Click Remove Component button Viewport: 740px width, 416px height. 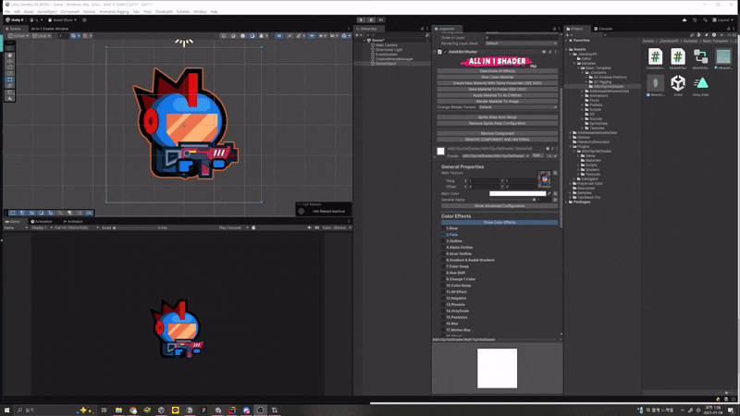498,133
